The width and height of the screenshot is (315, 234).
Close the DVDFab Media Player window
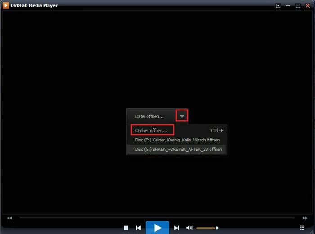[x=307, y=6]
